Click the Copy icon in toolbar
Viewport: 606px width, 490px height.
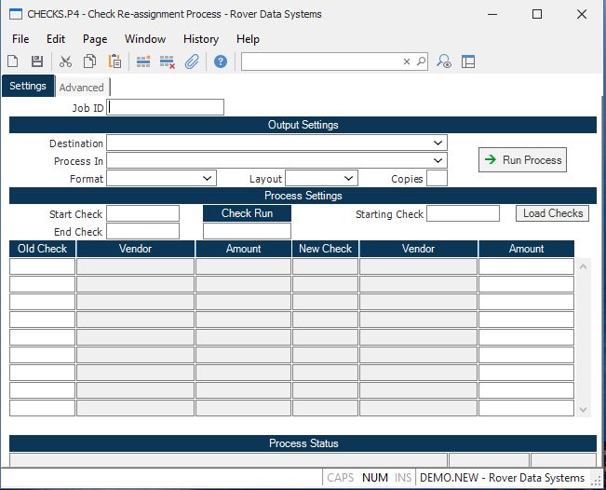coord(90,61)
